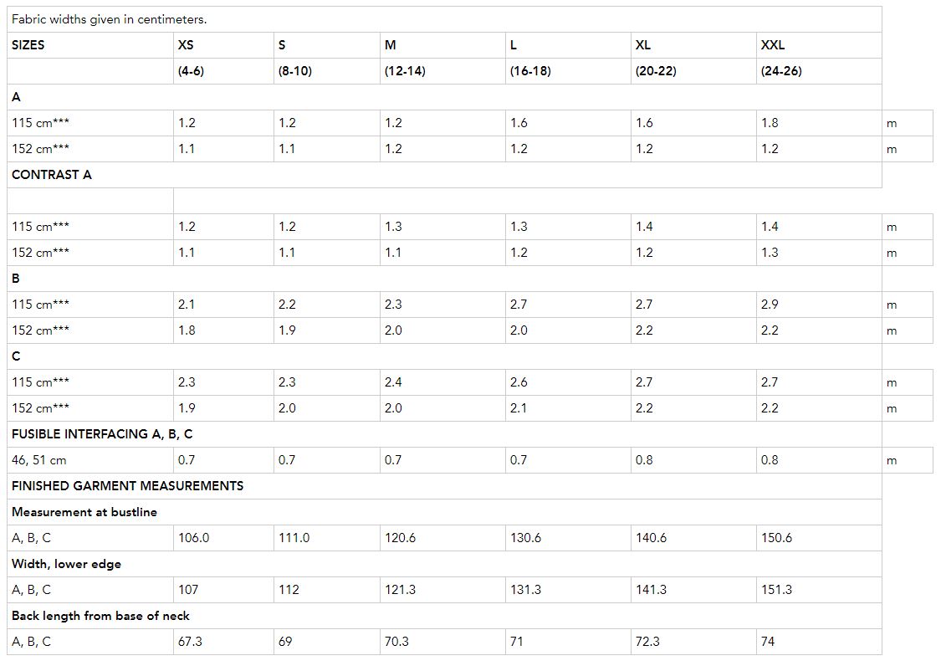Click the (20-22) size range cell

click(693, 71)
